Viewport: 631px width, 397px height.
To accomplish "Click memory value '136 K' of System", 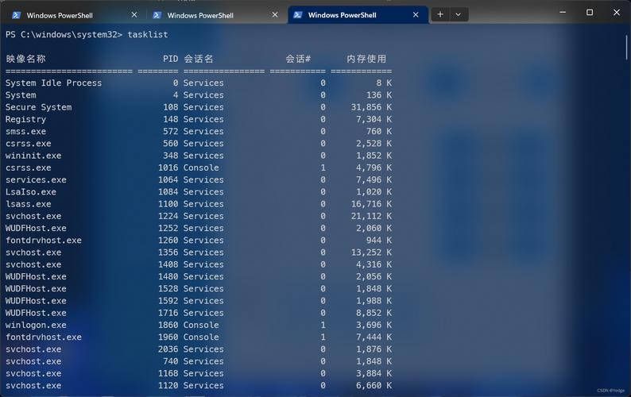I will 379,95.
